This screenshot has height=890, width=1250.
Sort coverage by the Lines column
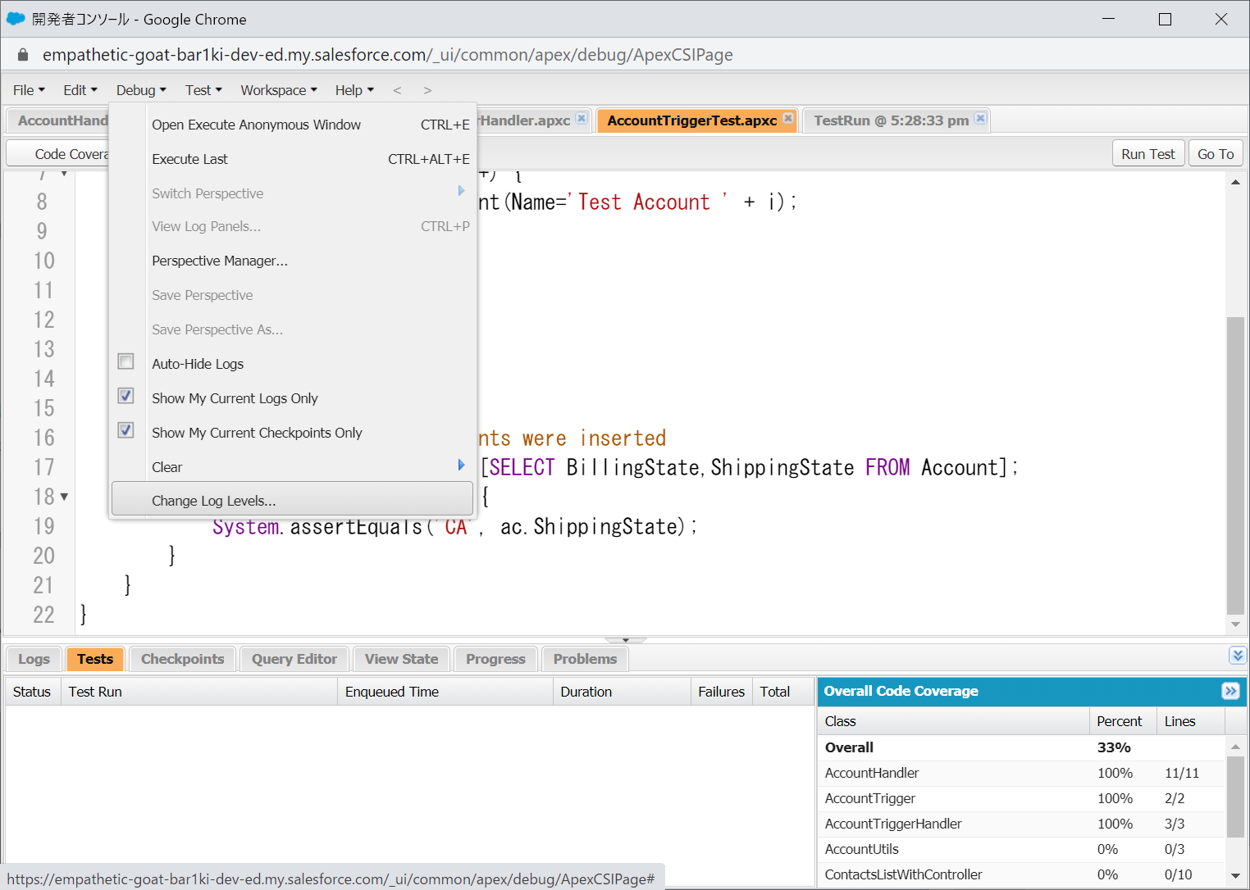pyautogui.click(x=1191, y=721)
